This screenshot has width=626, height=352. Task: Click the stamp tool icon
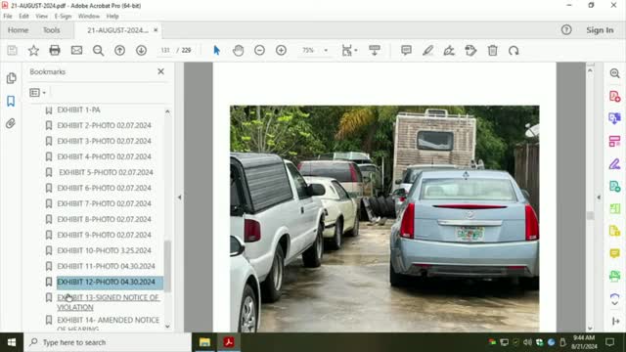pos(470,50)
